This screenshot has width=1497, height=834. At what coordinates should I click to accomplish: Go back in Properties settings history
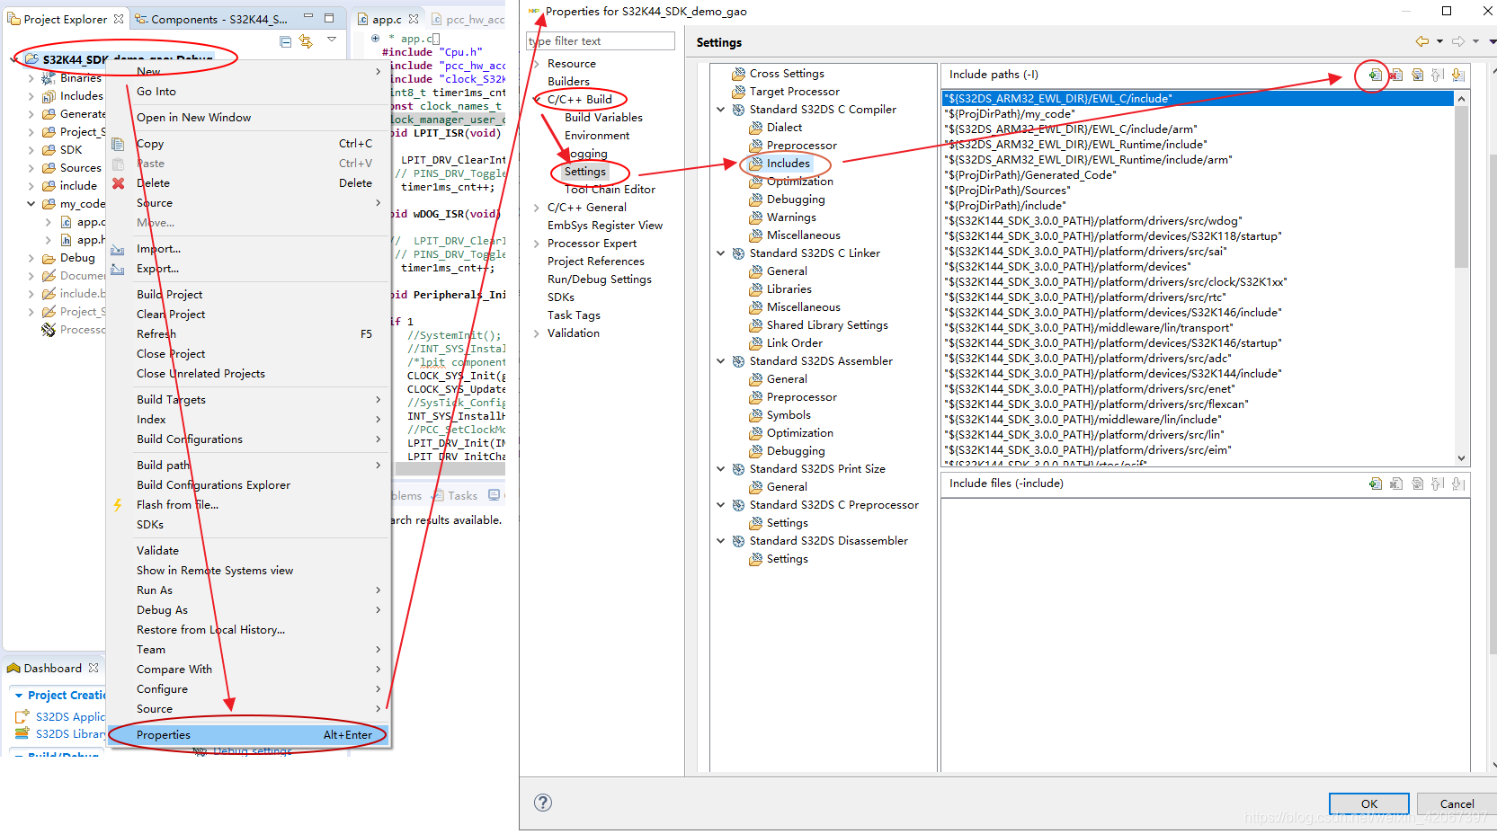click(x=1421, y=41)
